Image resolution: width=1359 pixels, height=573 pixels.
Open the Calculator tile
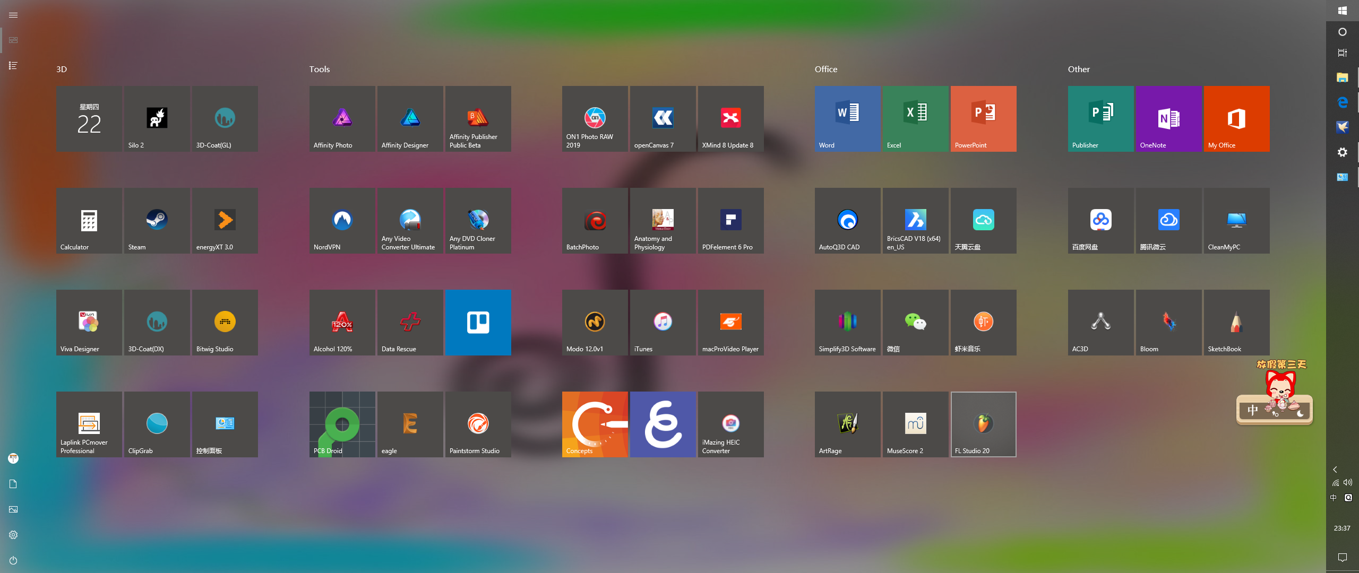89,221
